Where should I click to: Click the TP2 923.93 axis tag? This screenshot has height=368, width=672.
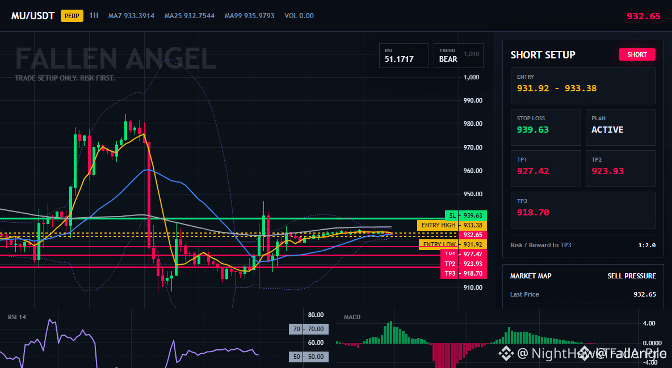point(464,264)
